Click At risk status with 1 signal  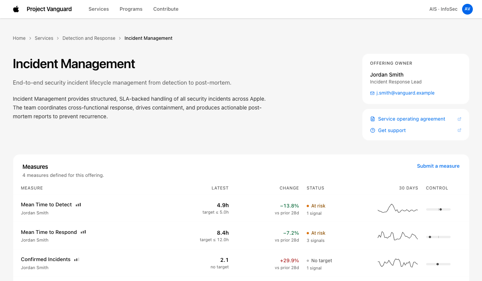click(x=318, y=206)
